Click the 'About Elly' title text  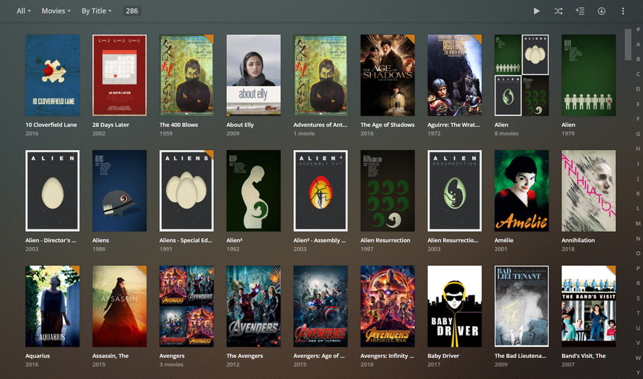click(x=240, y=125)
